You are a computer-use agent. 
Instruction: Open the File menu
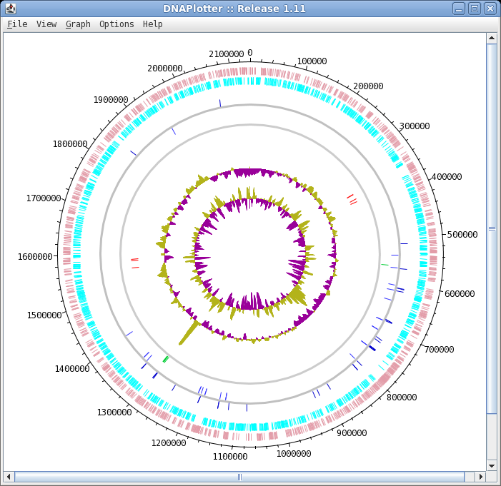17,24
